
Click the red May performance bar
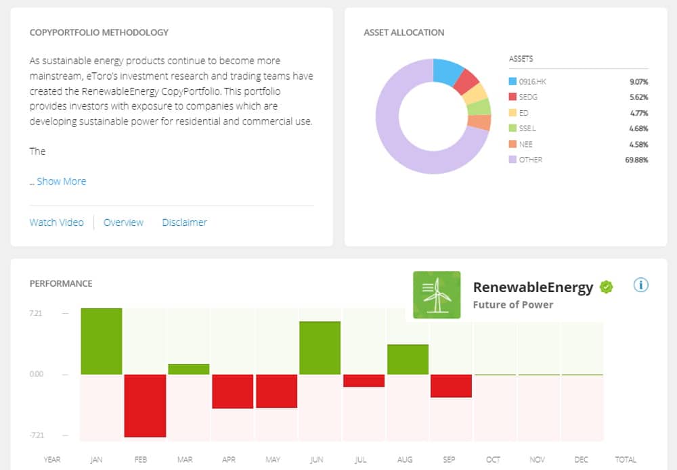pos(277,391)
